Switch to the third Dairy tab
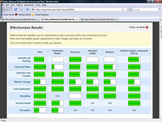The image size is (162, 122). coord(99,20)
